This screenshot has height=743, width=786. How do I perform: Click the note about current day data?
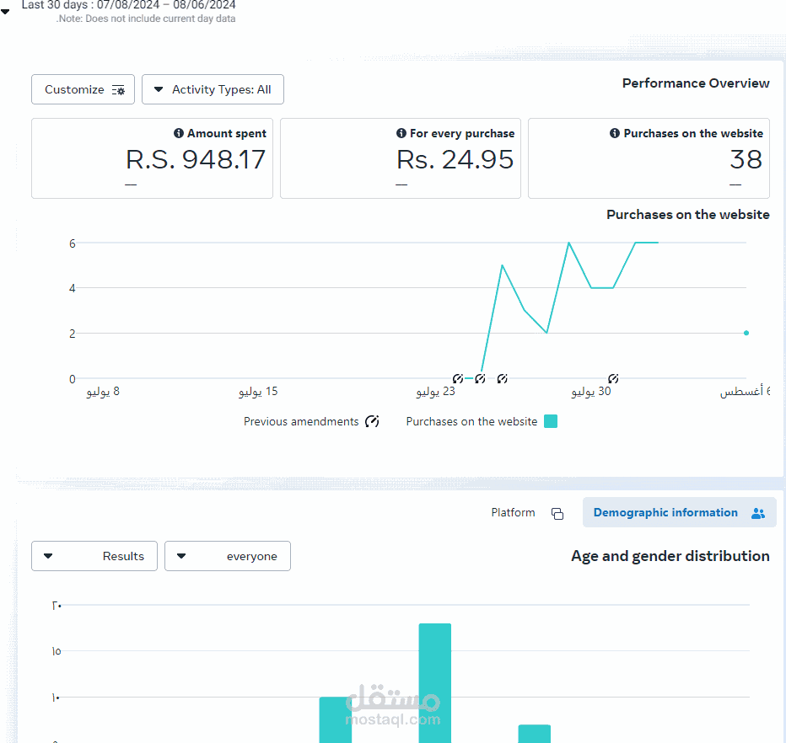(x=146, y=19)
